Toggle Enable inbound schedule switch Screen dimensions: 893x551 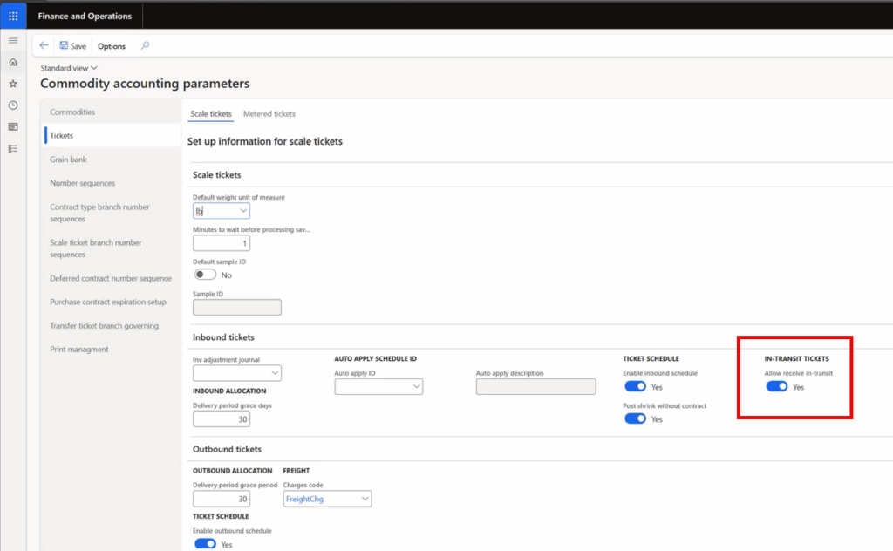pos(636,387)
